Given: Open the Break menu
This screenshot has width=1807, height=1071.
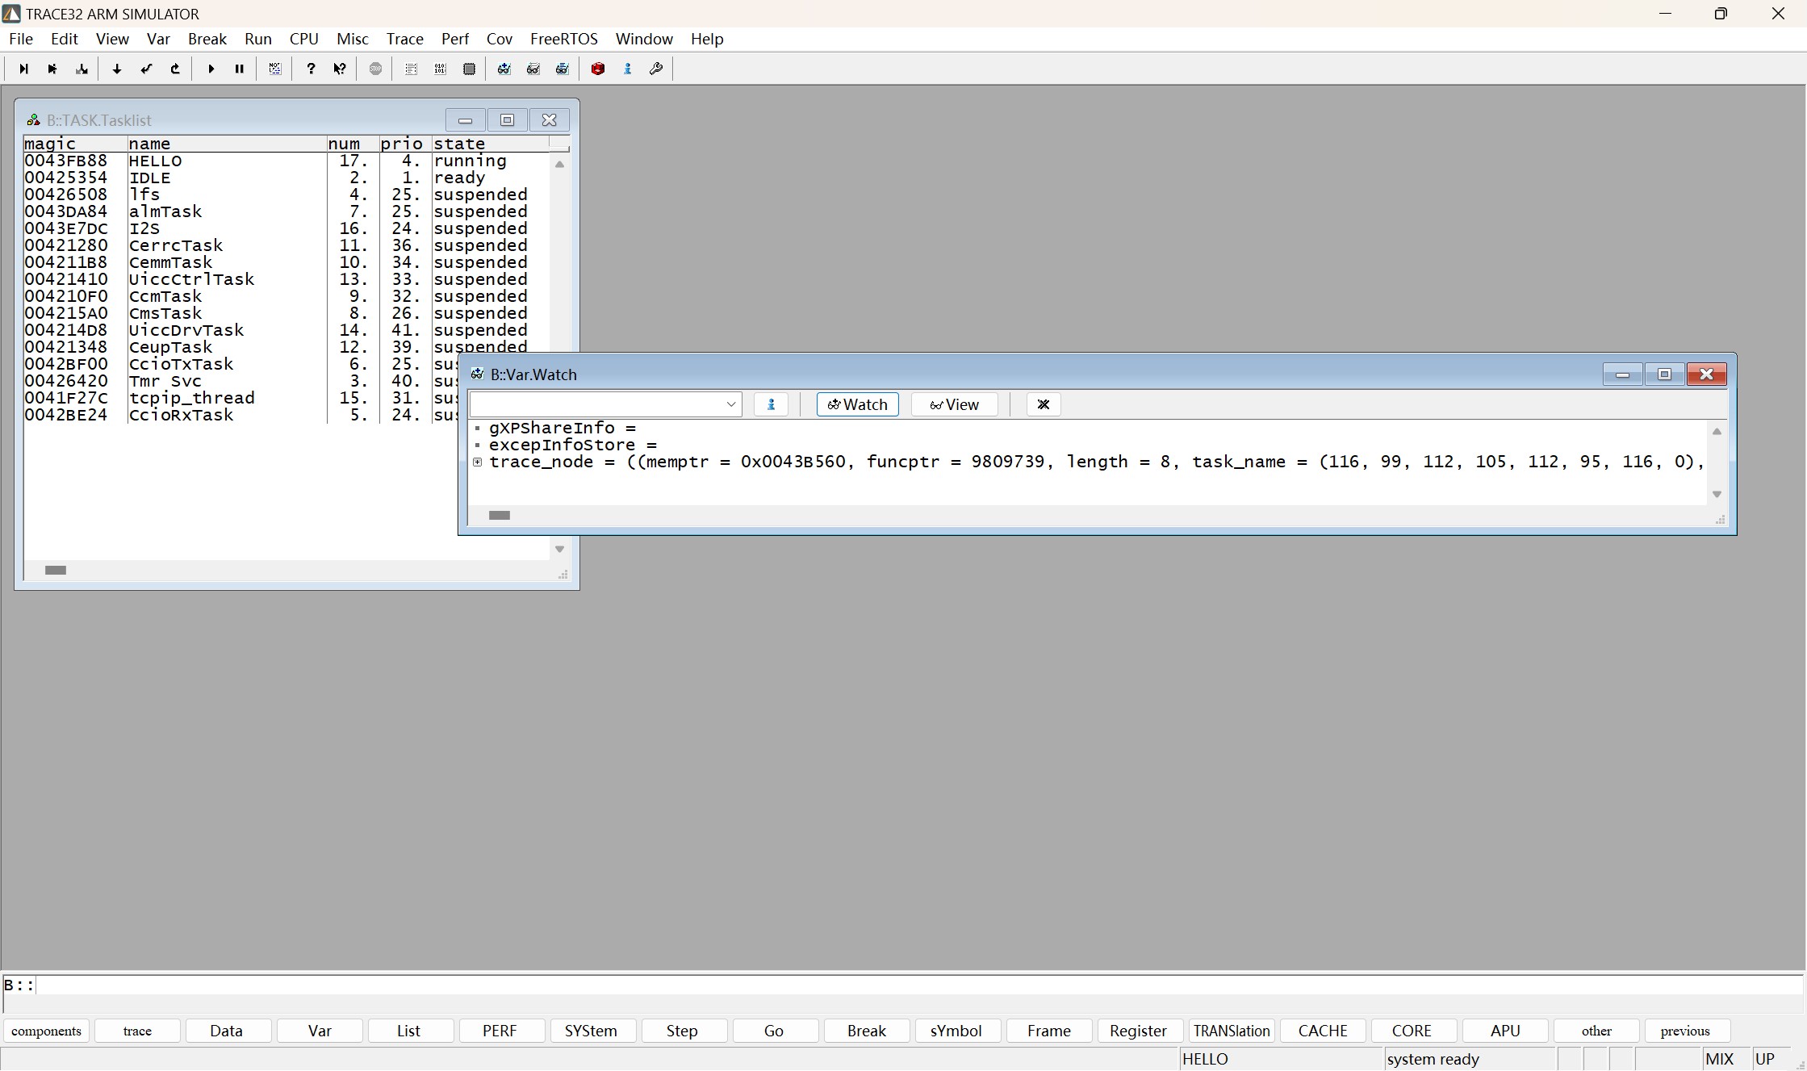Looking at the screenshot, I should (x=207, y=39).
